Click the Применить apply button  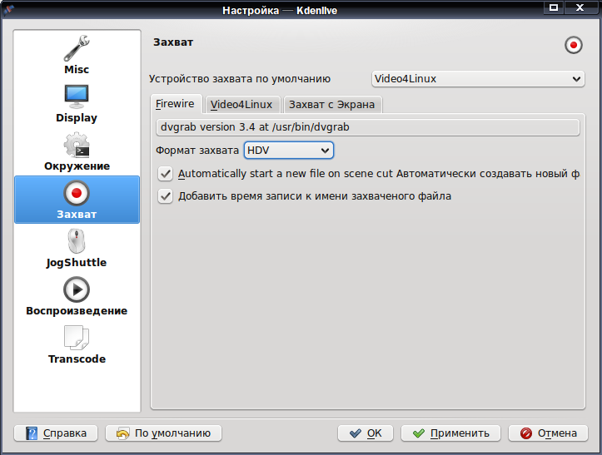click(450, 433)
